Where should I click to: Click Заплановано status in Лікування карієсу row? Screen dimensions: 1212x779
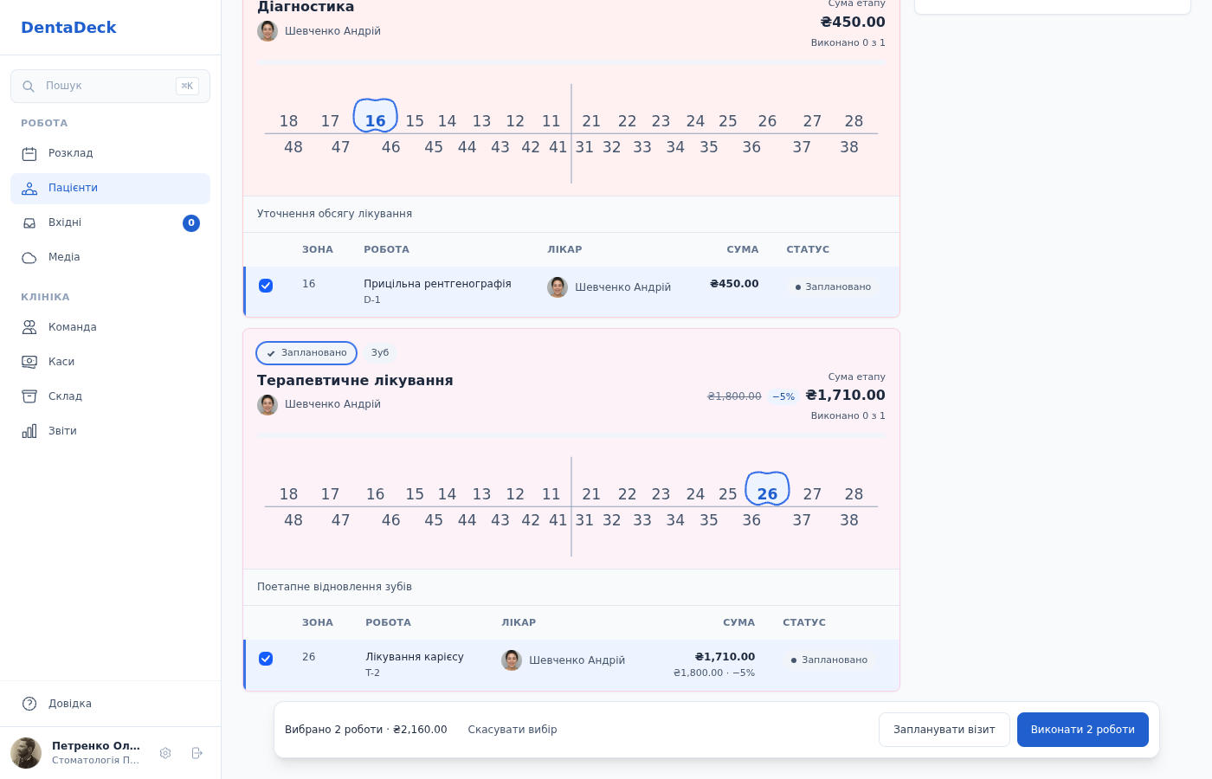pyautogui.click(x=829, y=660)
